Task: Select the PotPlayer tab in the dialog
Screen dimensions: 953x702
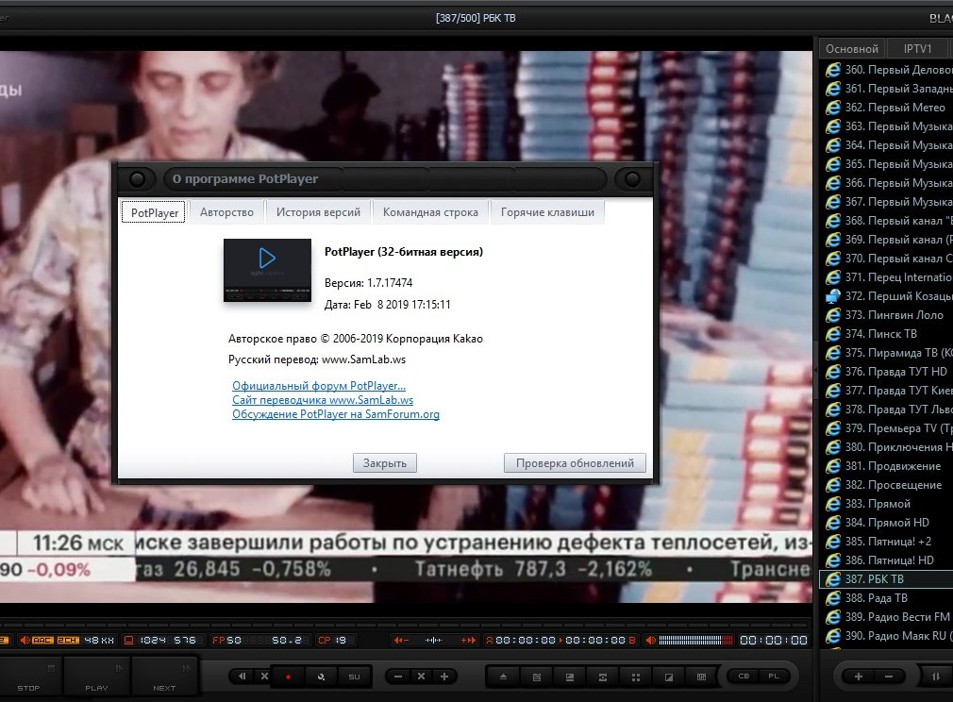Action: click(x=155, y=212)
